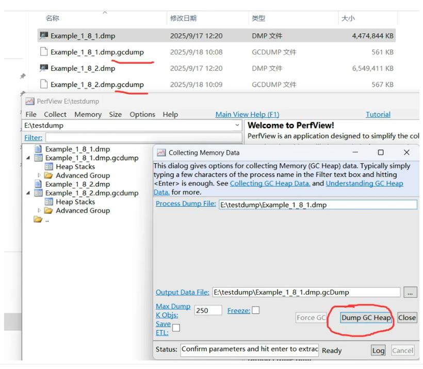423x369 pixels.
Task: Click the browse '...' button for output file
Action: click(410, 293)
